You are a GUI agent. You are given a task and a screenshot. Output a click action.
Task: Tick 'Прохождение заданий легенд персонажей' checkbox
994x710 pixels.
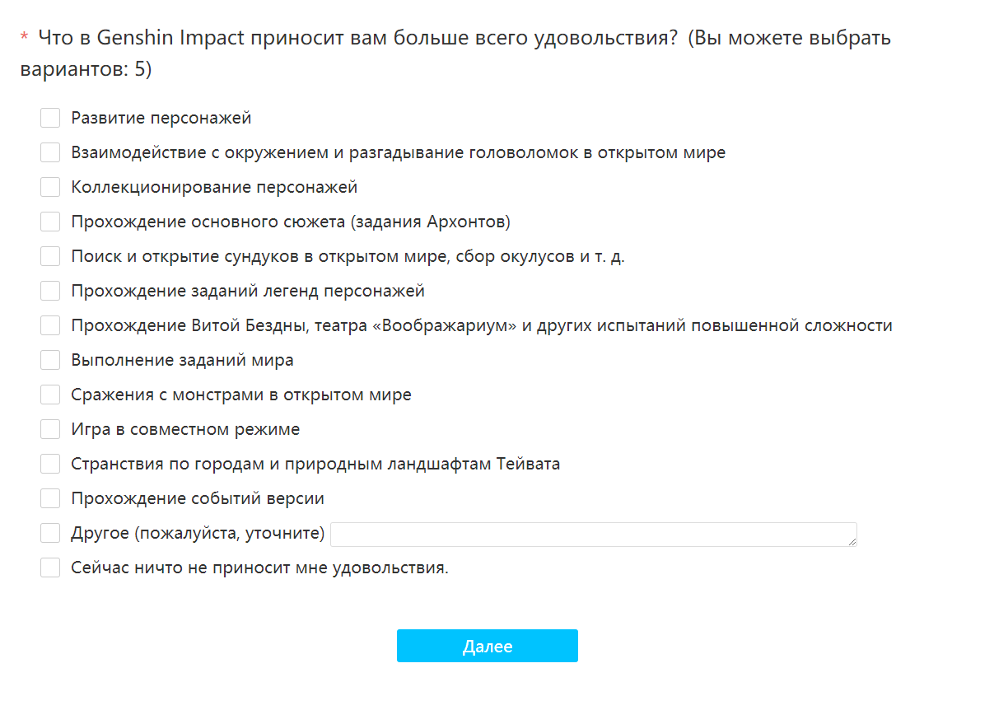point(50,292)
